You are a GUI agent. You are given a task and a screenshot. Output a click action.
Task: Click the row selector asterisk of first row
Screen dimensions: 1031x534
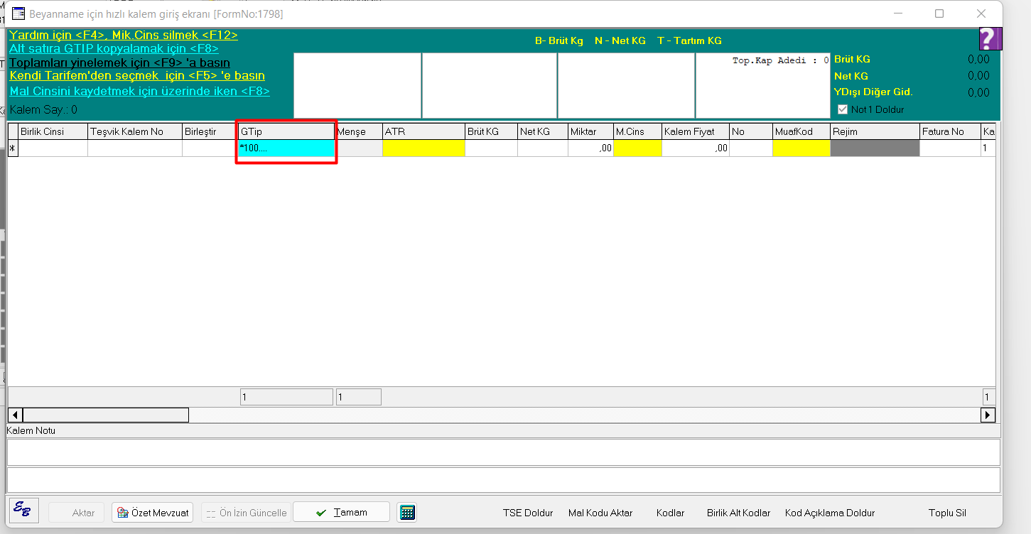pyautogui.click(x=13, y=148)
